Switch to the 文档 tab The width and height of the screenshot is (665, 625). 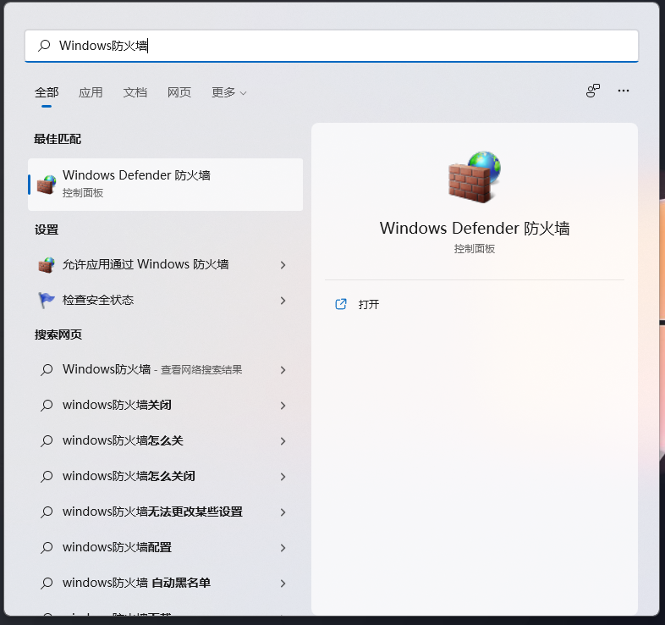pos(135,92)
